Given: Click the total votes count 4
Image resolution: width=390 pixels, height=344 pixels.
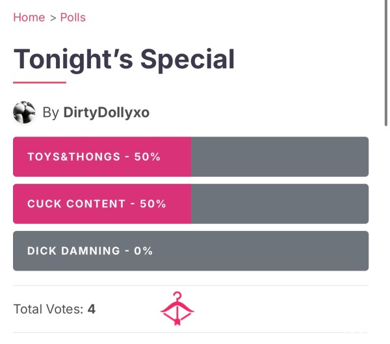Looking at the screenshot, I should pos(91,310).
